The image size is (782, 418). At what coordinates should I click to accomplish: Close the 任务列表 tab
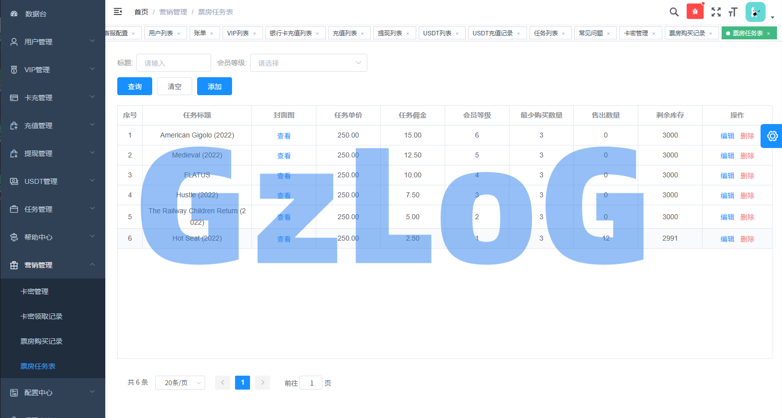tap(563, 33)
